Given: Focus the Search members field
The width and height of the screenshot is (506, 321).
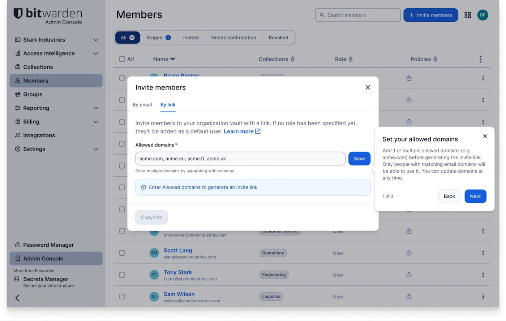Looking at the screenshot, I should click(x=358, y=15).
